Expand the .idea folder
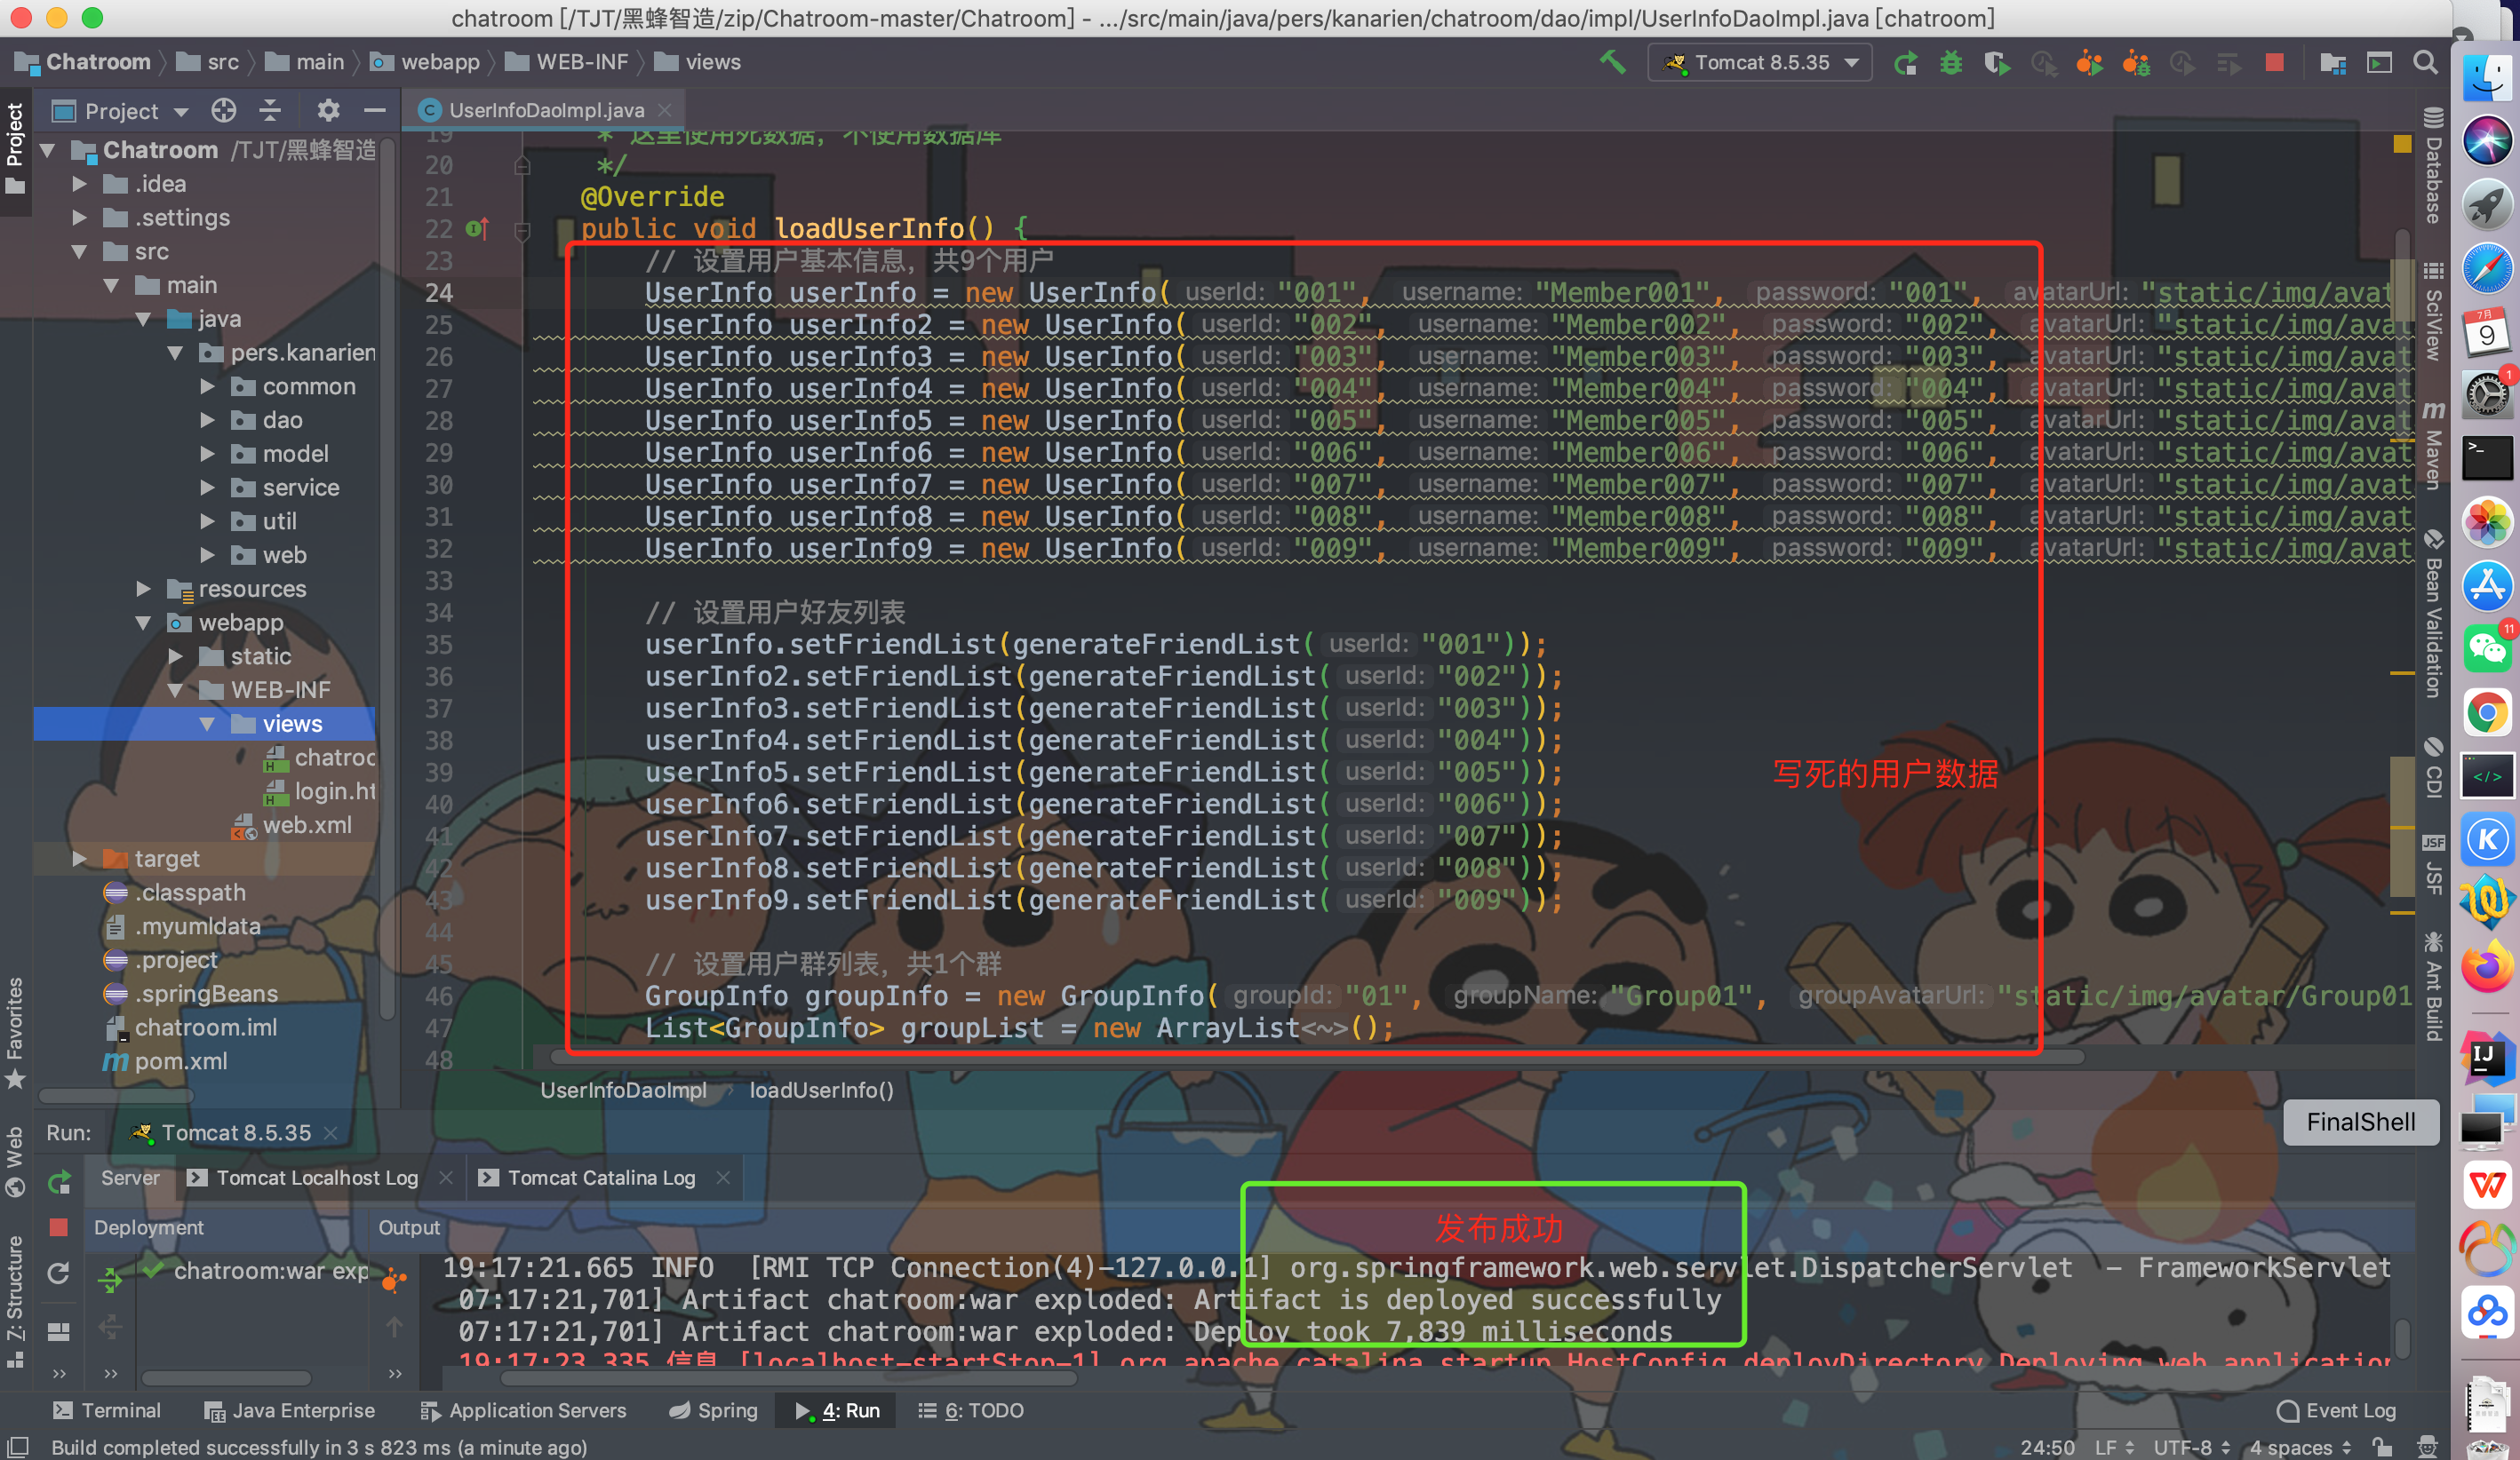2520x1460 pixels. 80,184
